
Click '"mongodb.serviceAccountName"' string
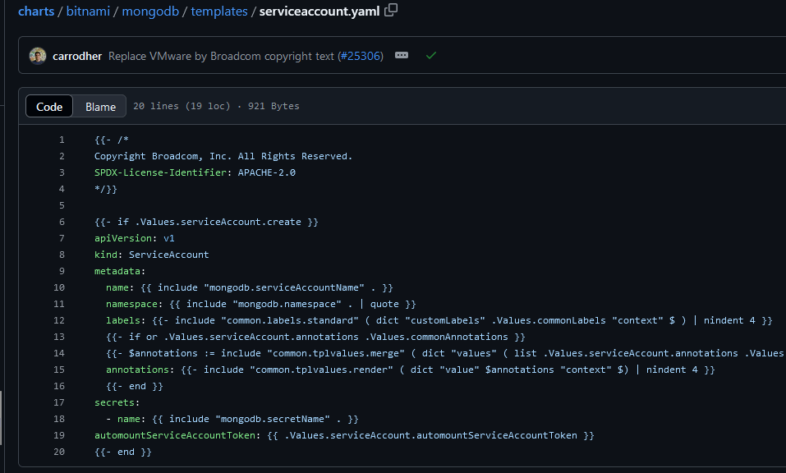coord(284,287)
